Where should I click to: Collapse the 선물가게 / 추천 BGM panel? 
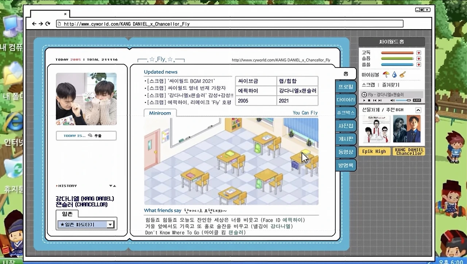point(418,110)
